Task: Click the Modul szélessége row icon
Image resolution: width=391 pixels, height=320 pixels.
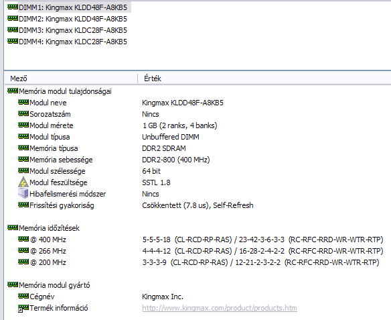Action: 23,170
